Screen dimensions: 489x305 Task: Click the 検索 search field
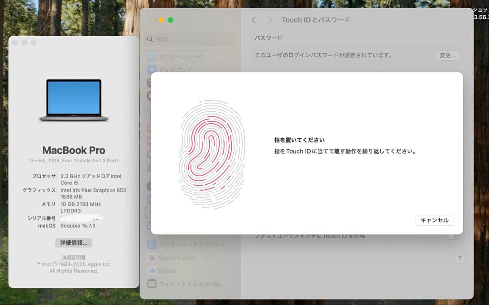click(190, 39)
